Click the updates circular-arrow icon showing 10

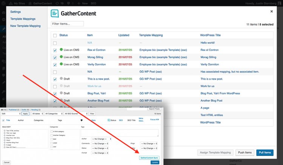(x=57, y=3)
